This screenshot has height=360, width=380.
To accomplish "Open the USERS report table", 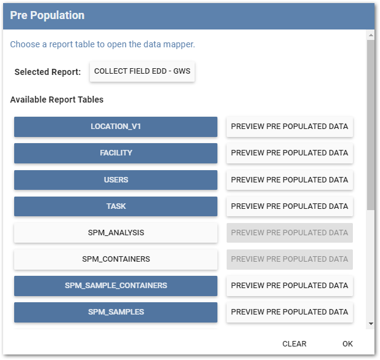I will [x=116, y=180].
